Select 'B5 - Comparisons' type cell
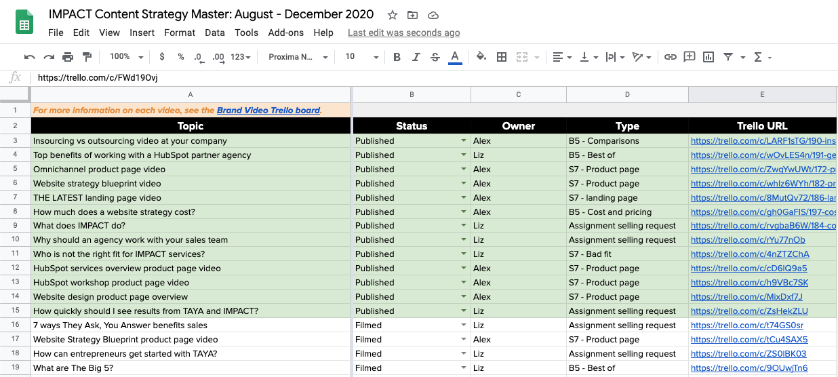The height and width of the screenshot is (377, 838). (x=627, y=141)
